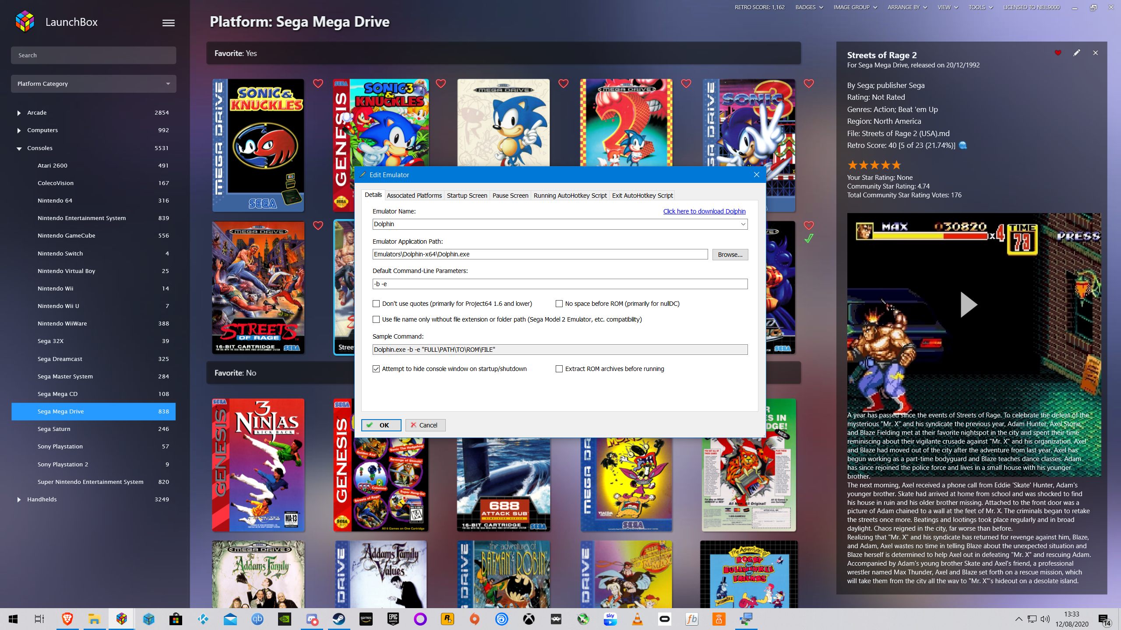Viewport: 1121px width, 630px height.
Task: Select Nintendo GameCube platform
Action: tap(93, 235)
